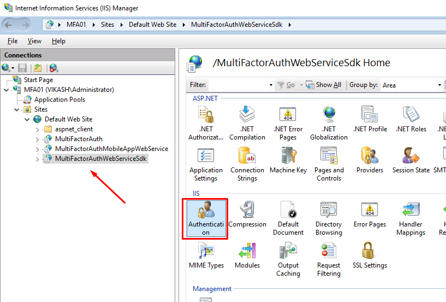
Task: Open the File menu
Action: [x=13, y=41]
